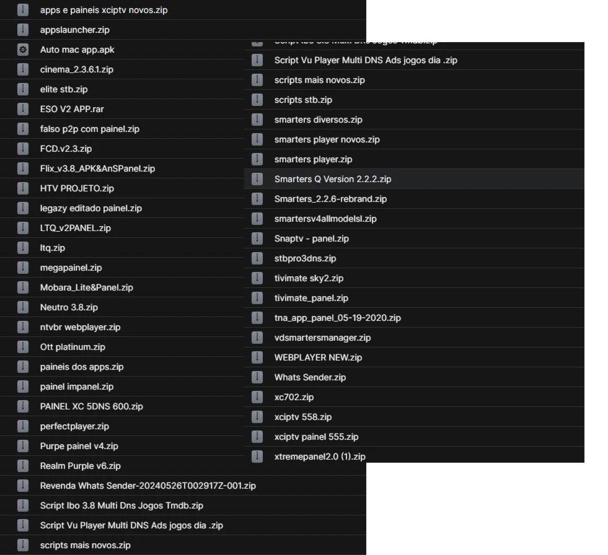Image resolution: width=608 pixels, height=555 pixels.
Task: Click the file icon for FCD.v2.3.zip
Action: [x=23, y=149]
